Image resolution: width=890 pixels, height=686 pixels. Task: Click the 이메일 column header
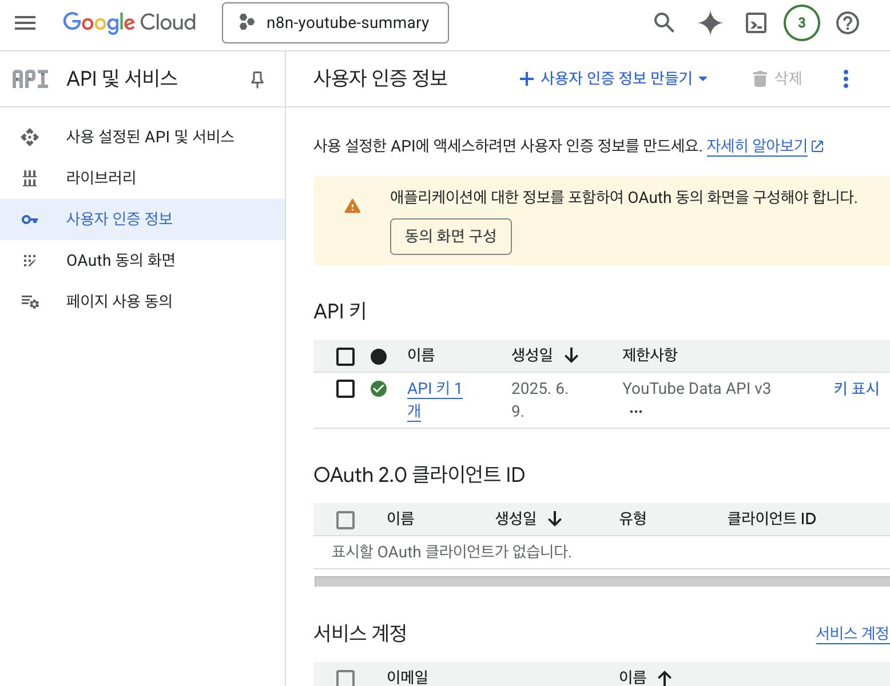coord(407,678)
